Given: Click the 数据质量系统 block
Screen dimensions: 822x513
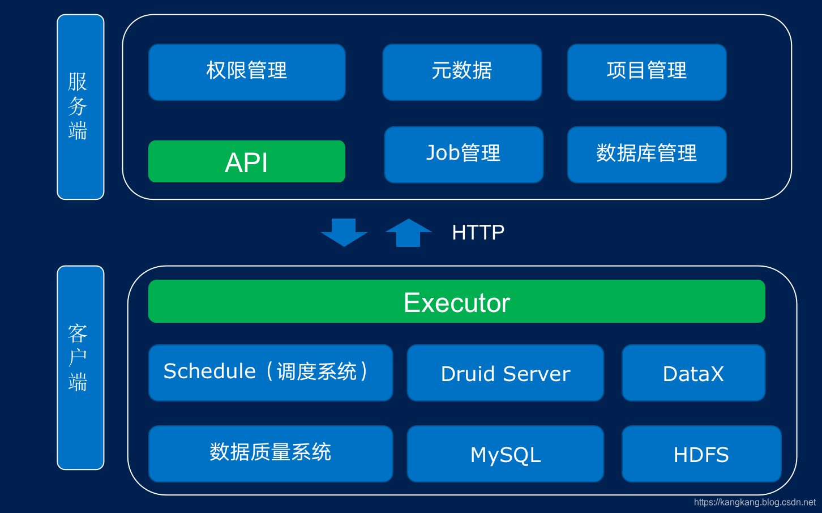Looking at the screenshot, I should (271, 454).
